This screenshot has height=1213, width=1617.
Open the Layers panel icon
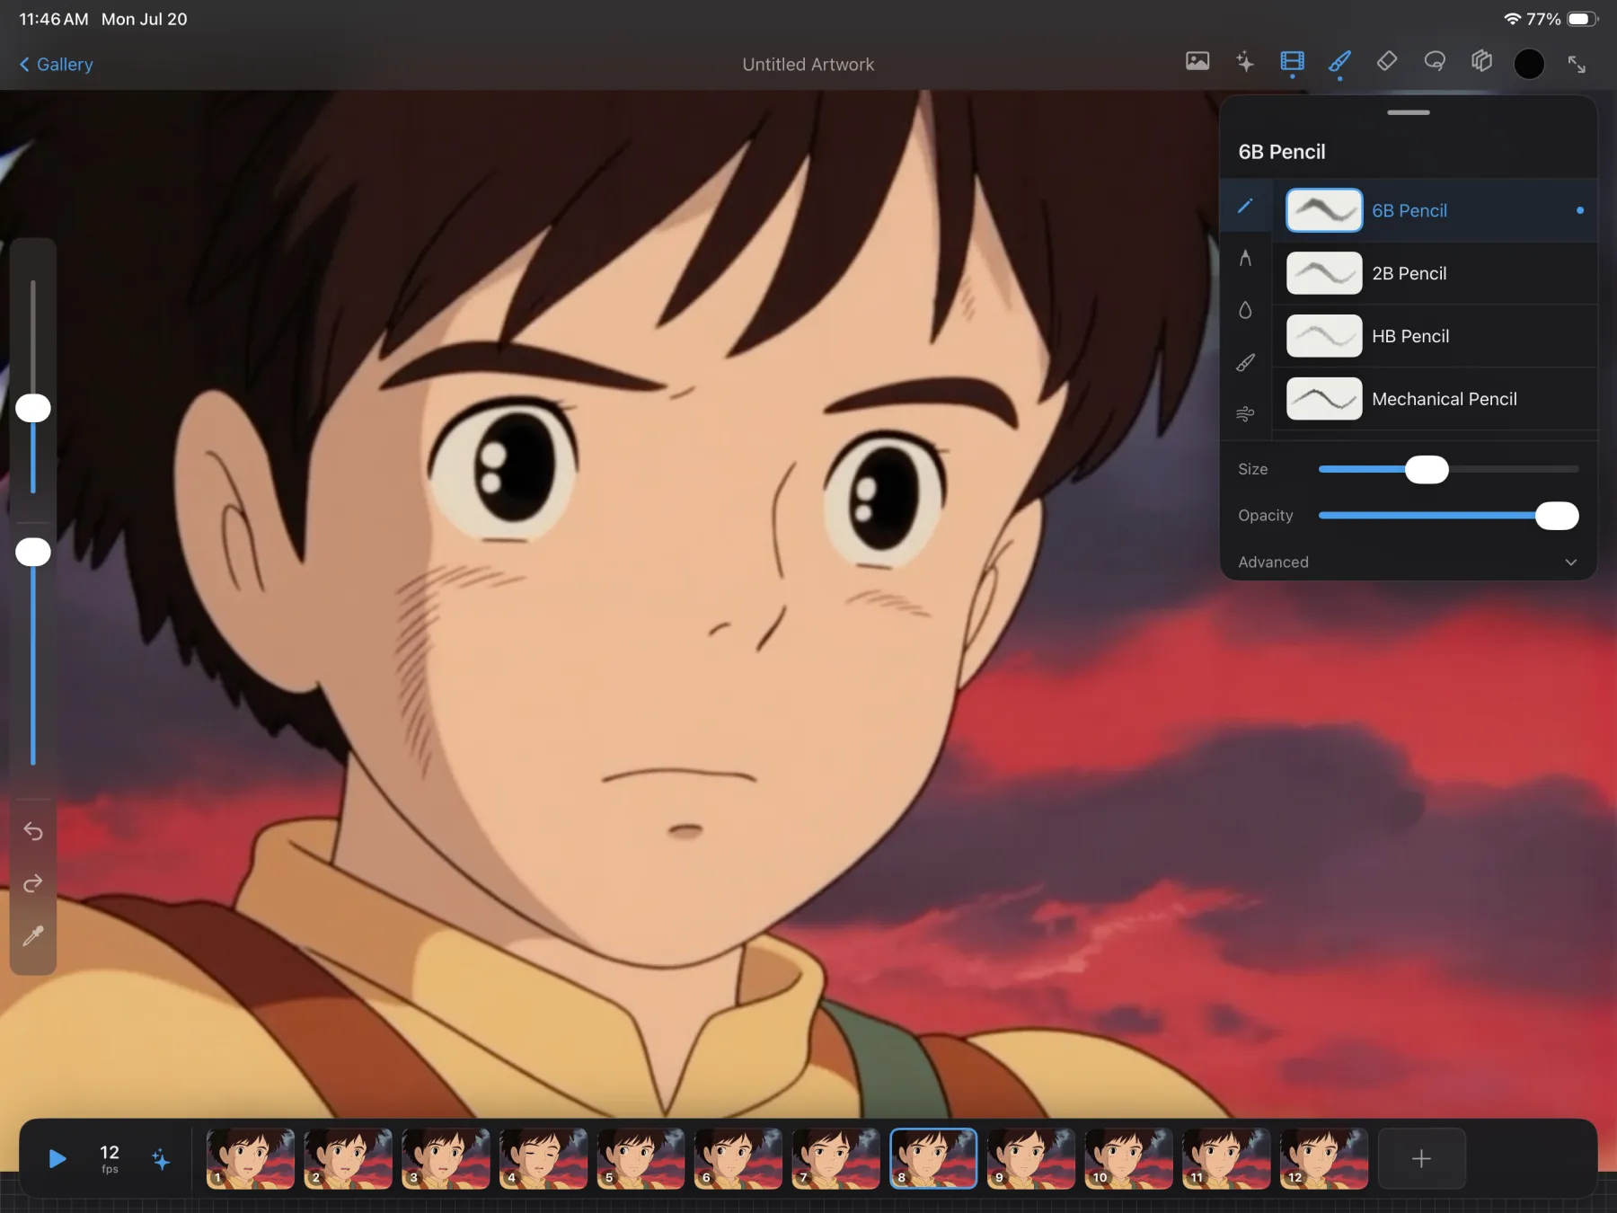1482,61
